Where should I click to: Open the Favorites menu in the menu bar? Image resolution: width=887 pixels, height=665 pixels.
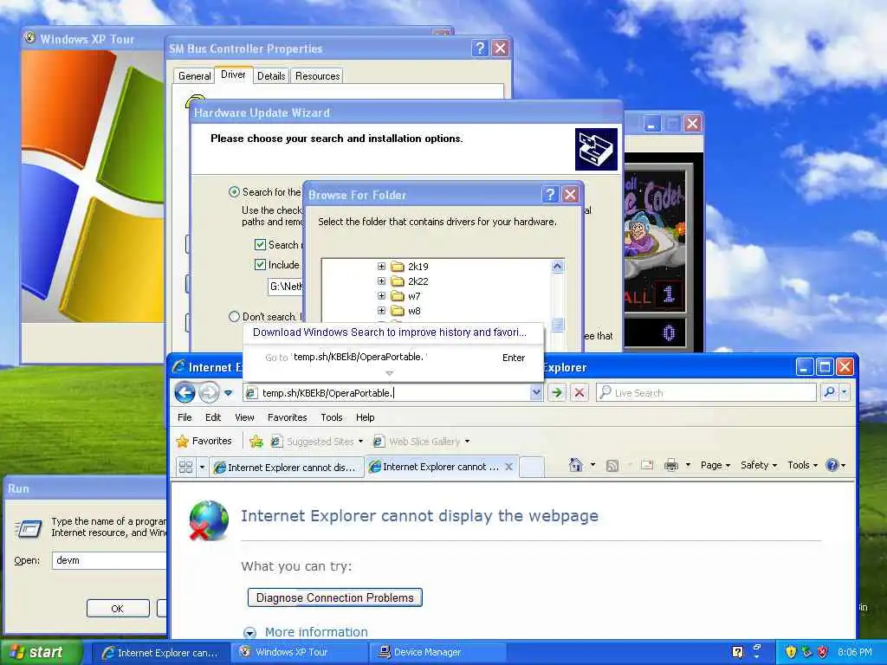click(288, 417)
